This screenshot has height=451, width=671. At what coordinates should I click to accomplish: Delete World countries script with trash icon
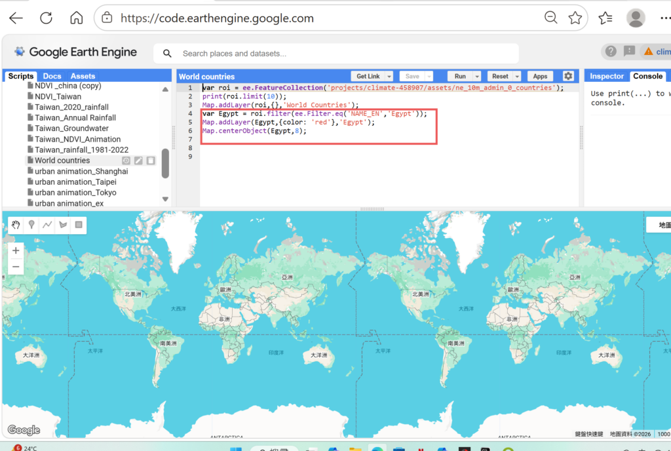pos(150,161)
